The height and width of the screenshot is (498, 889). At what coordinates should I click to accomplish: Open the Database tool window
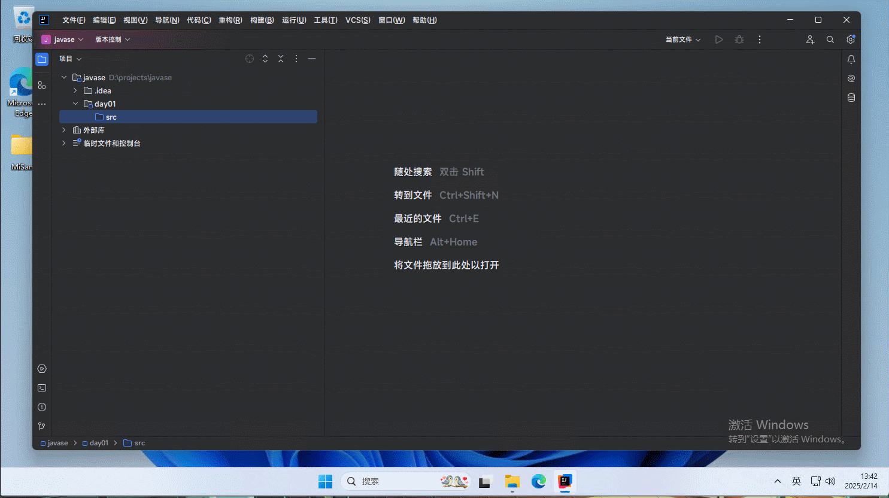pos(851,98)
